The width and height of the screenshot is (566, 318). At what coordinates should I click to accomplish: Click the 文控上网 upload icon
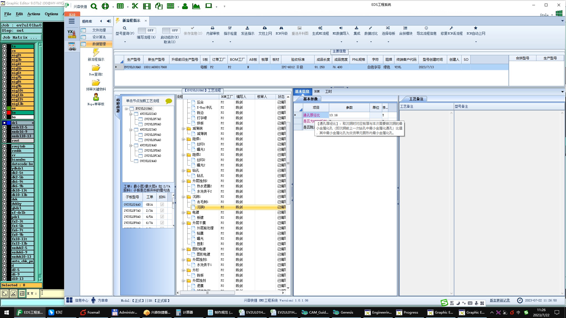click(265, 28)
